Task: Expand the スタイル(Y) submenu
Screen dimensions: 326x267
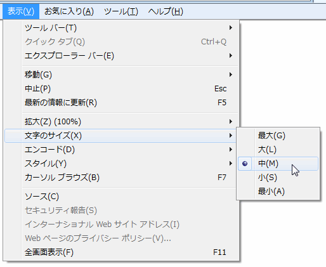Action: point(121,164)
